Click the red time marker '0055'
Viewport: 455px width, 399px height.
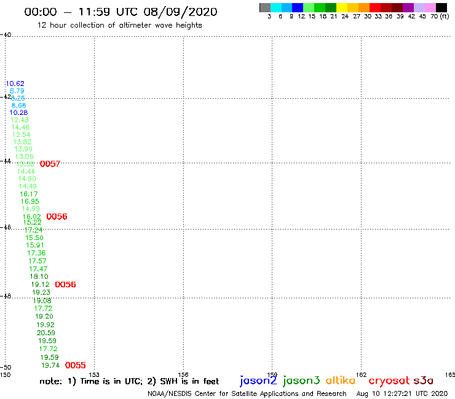coord(76,365)
